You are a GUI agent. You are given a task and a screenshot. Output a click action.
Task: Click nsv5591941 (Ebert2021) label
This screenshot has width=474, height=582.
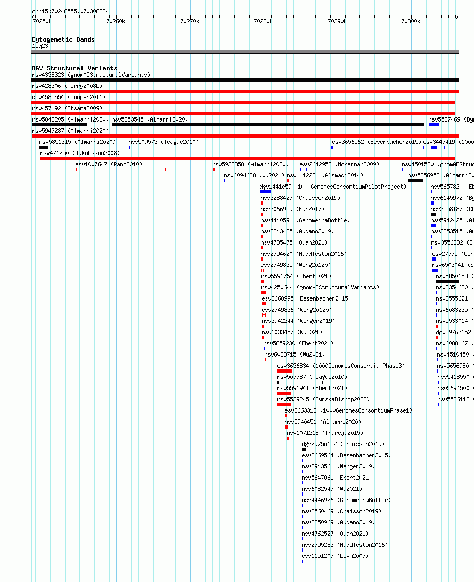[312, 387]
